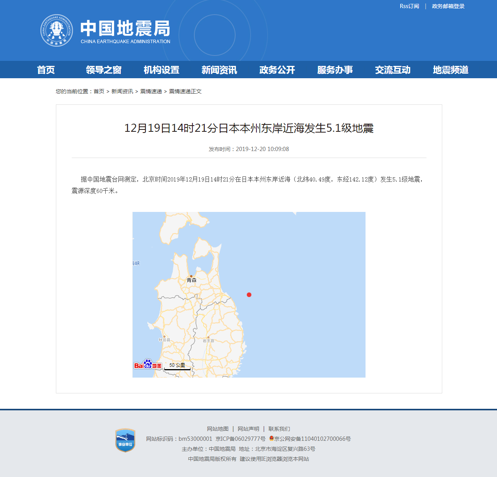The height and width of the screenshot is (477, 497).
Task: Click 震情速递 in the breadcrumb trail
Action: (x=151, y=91)
